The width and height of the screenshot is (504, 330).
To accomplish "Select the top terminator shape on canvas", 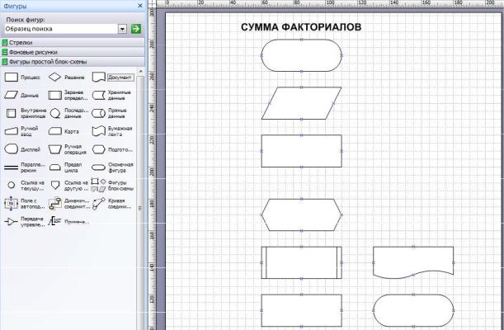I will click(302, 55).
